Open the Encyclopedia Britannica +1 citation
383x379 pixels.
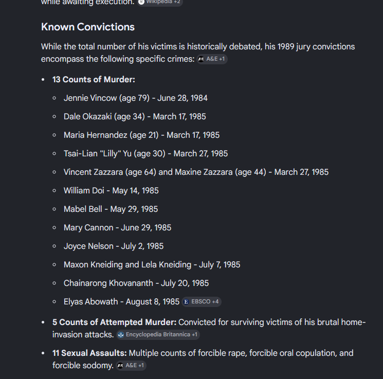point(158,335)
